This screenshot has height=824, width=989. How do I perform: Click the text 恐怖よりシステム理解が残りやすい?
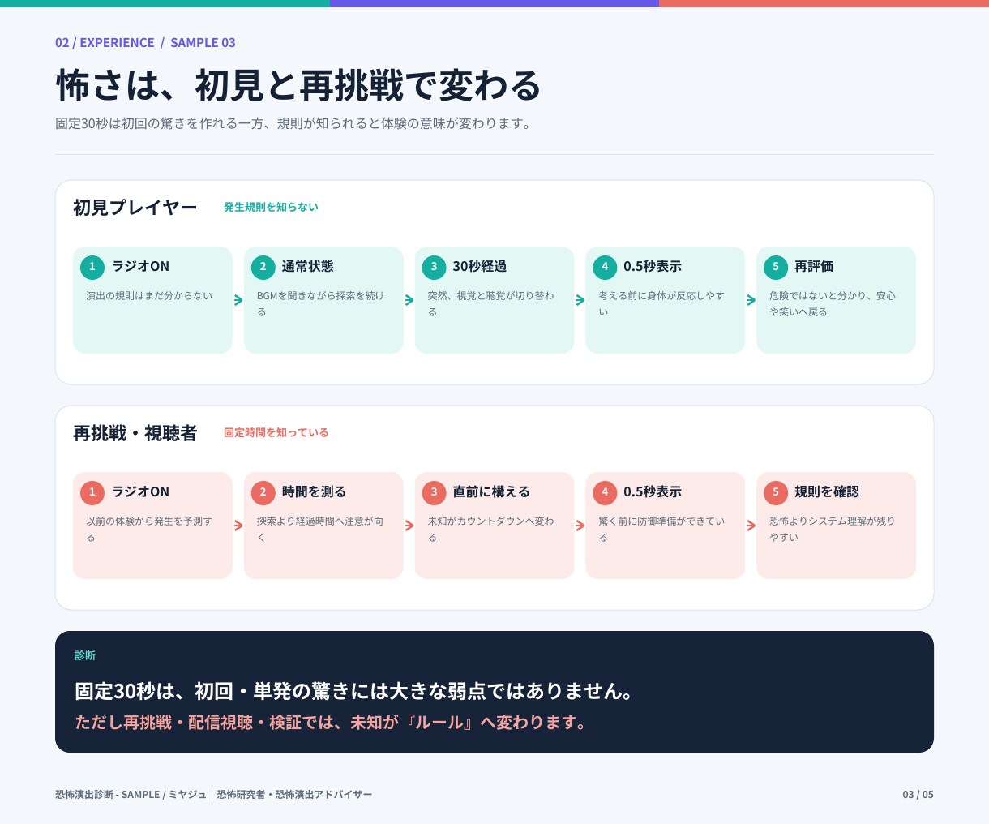(x=833, y=530)
